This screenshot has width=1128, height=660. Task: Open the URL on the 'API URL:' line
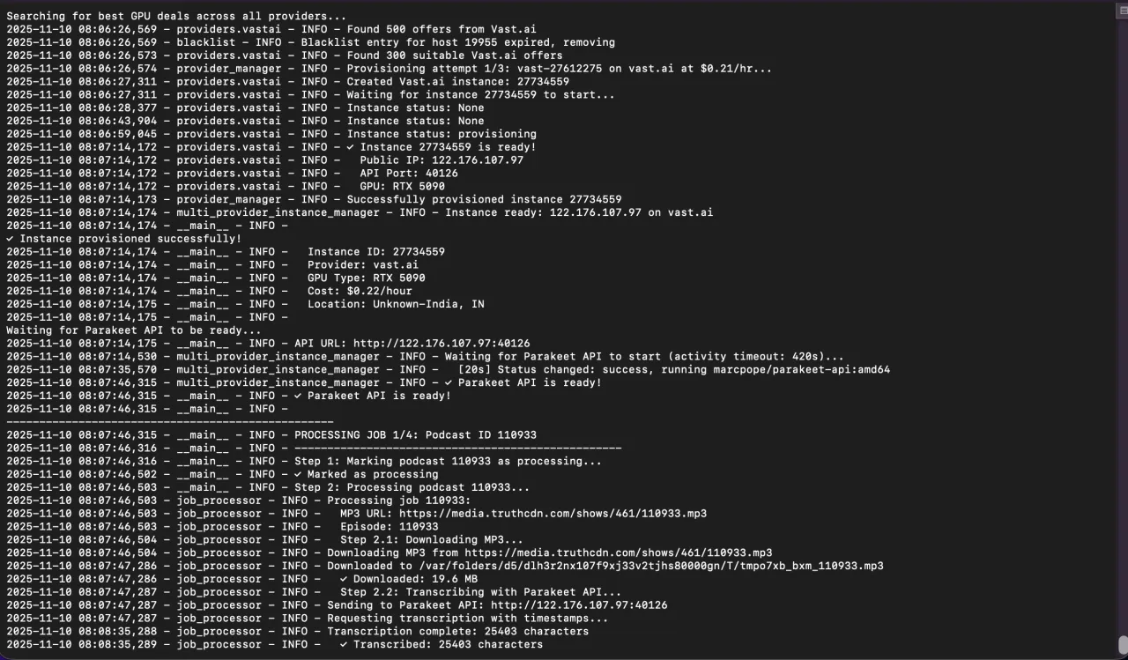tap(442, 344)
